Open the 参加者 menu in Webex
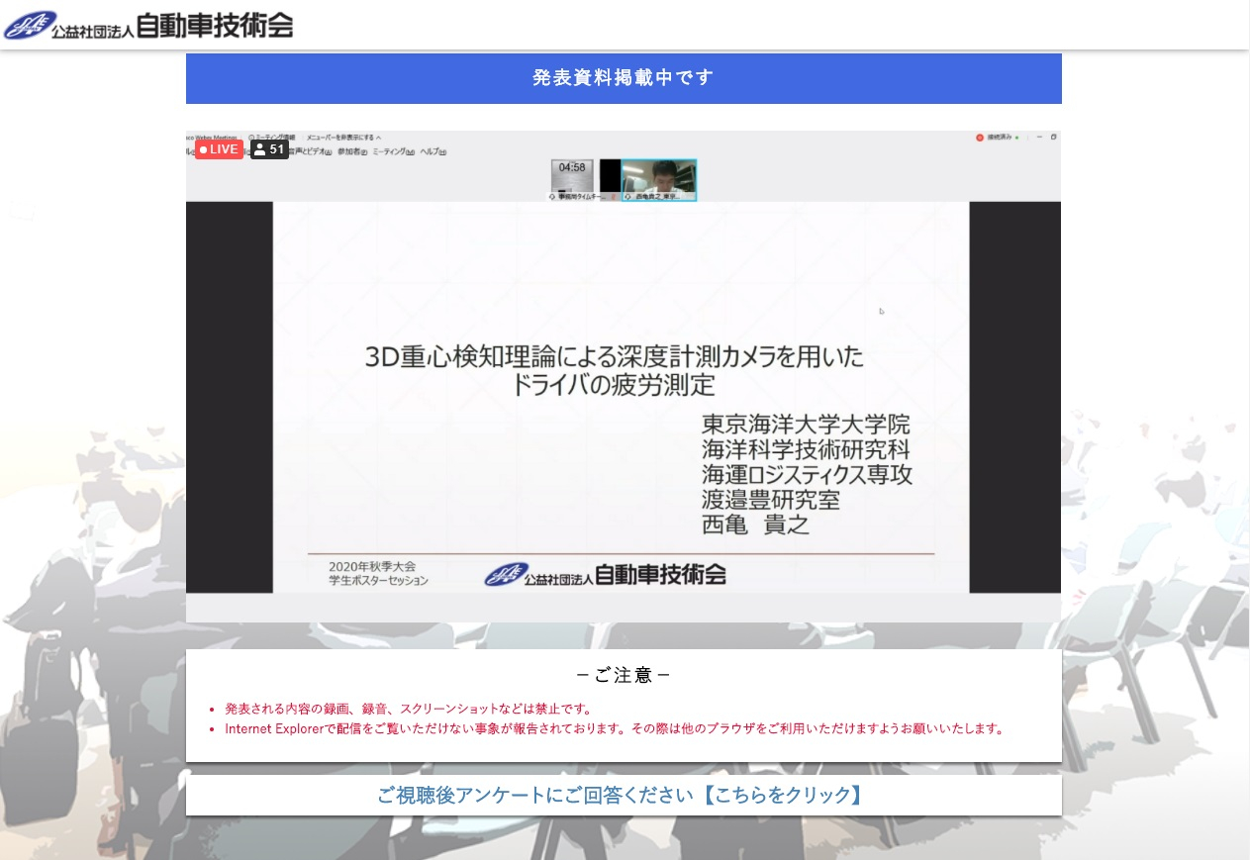This screenshot has width=1250, height=860. tap(352, 151)
